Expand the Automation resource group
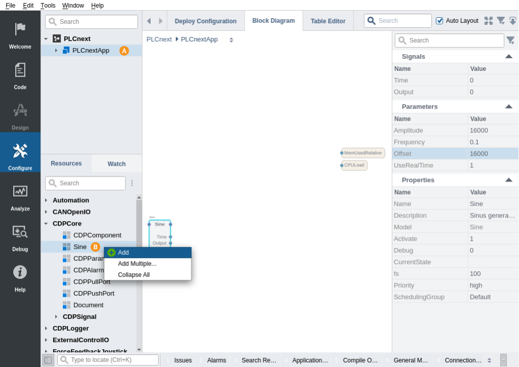 click(46, 200)
